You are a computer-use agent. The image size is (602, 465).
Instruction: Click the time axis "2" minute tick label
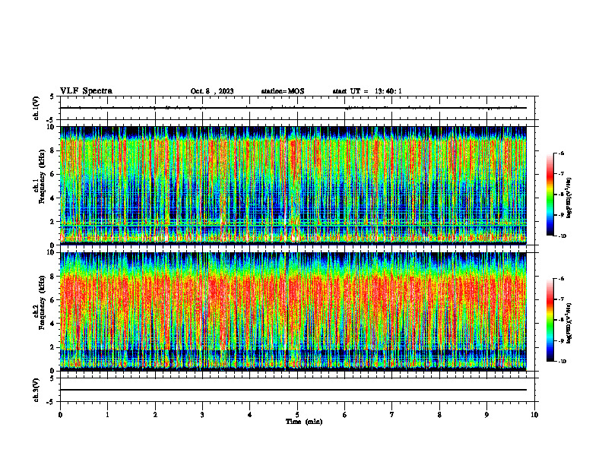tap(155, 415)
